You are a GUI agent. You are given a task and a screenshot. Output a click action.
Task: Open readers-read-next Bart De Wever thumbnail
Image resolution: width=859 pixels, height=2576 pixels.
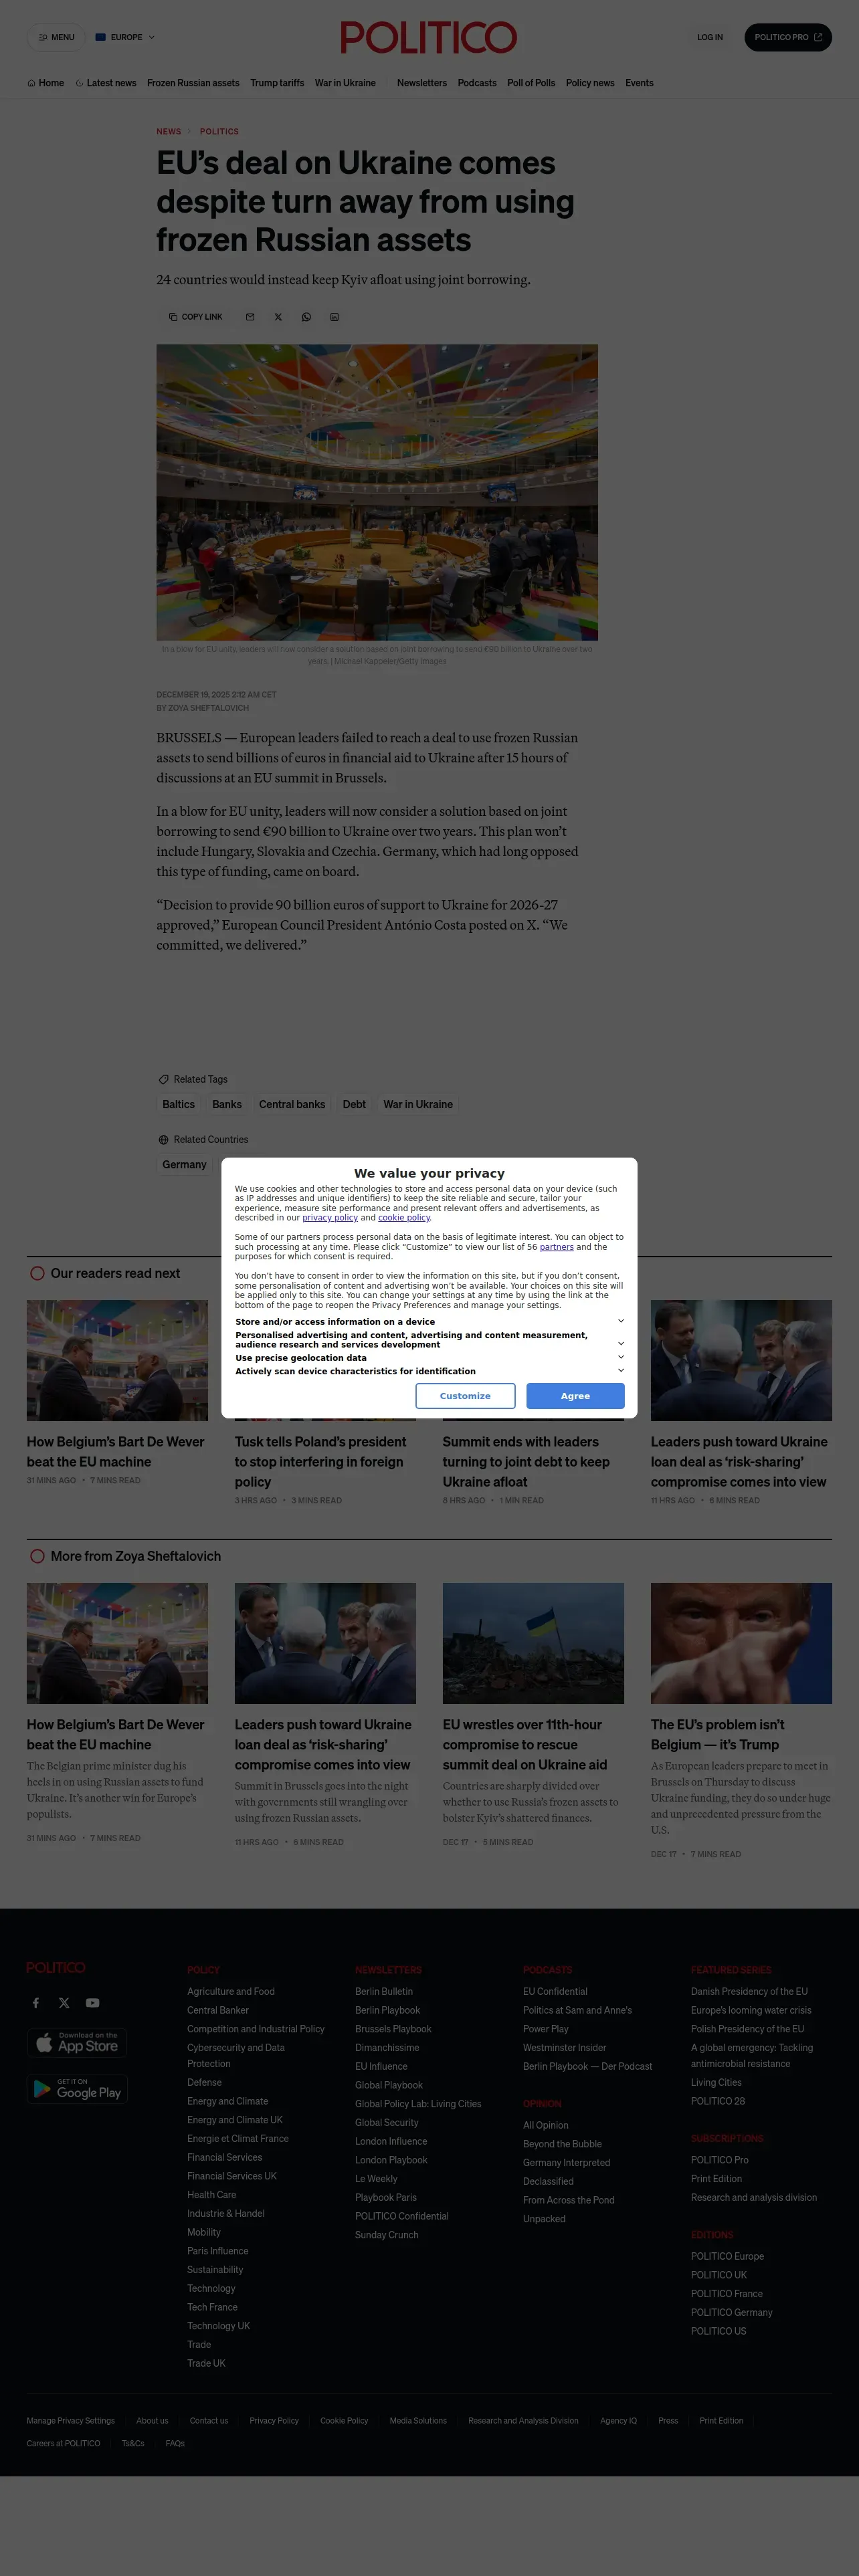coord(117,1360)
